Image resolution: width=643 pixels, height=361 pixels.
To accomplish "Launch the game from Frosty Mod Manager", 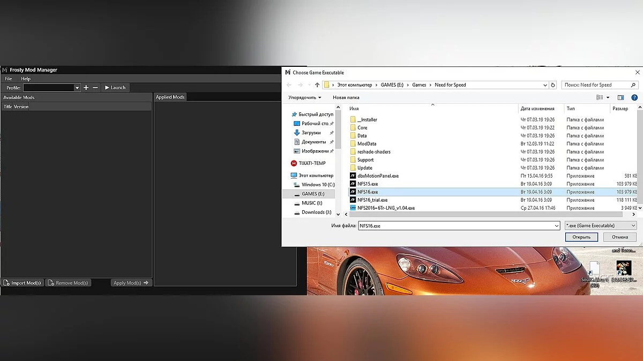I will pos(115,87).
